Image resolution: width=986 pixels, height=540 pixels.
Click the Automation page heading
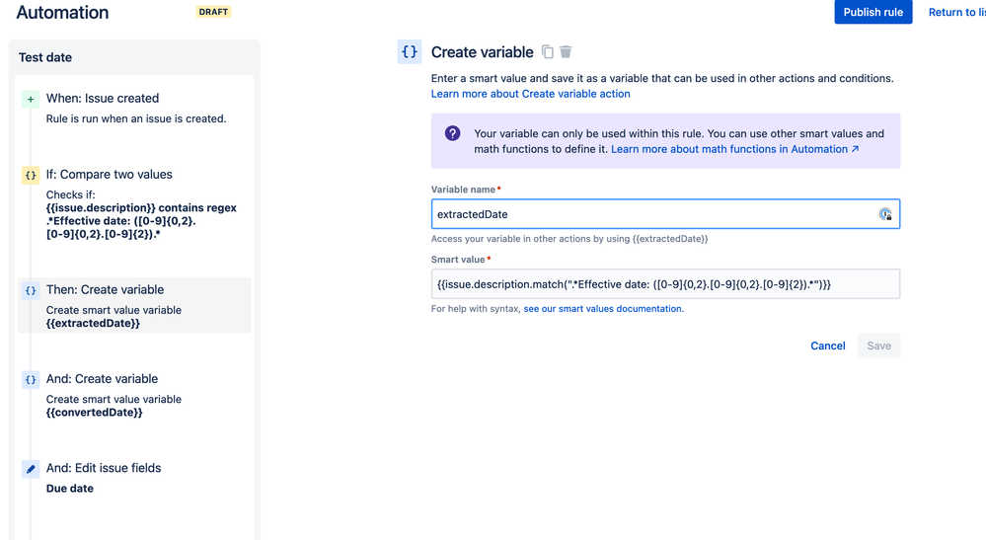click(62, 12)
